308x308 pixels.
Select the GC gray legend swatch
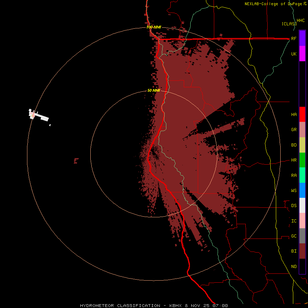pyautogui.click(x=302, y=236)
